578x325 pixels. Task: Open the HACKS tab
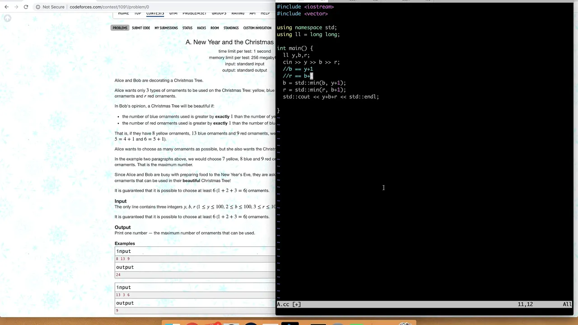coord(201,28)
